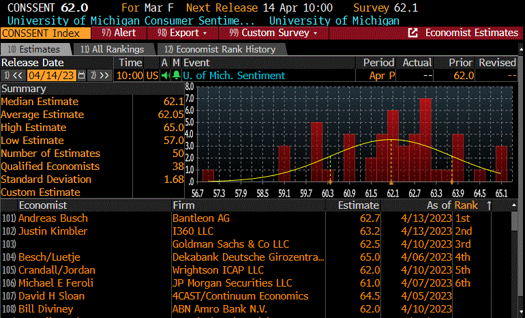525x318 pixels.
Task: Click the Wrightson ICAP LLC firm name
Action: (218, 270)
